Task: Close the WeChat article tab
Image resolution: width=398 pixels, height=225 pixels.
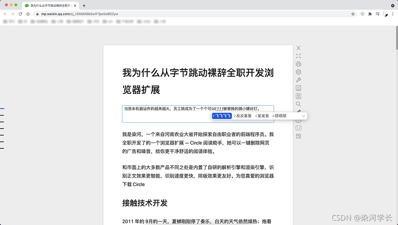Action: [75, 6]
